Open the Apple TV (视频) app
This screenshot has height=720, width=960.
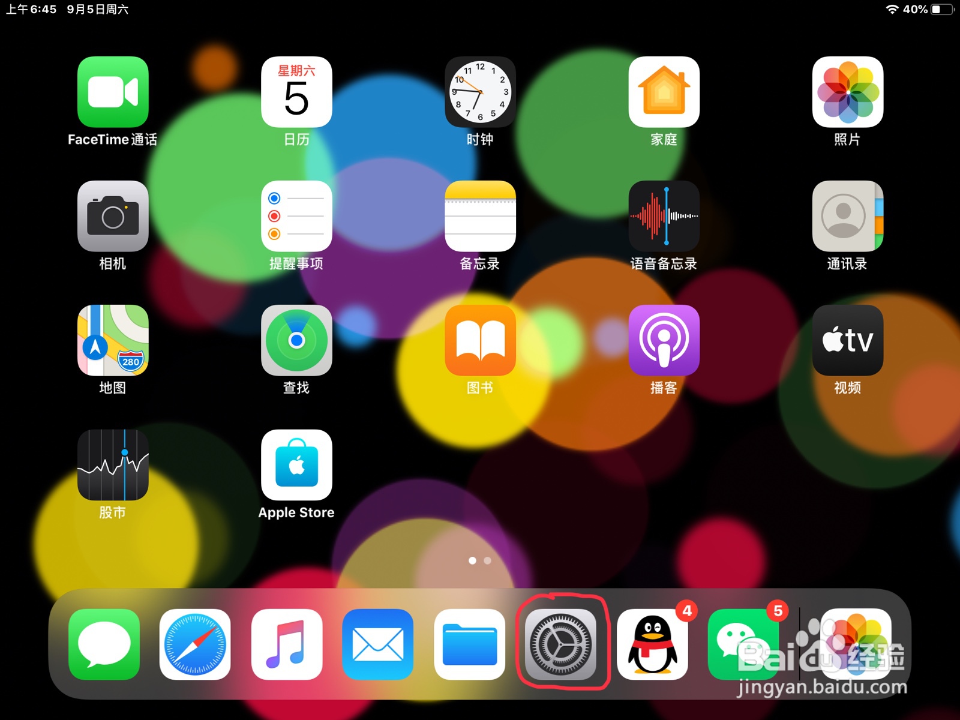[x=847, y=340]
